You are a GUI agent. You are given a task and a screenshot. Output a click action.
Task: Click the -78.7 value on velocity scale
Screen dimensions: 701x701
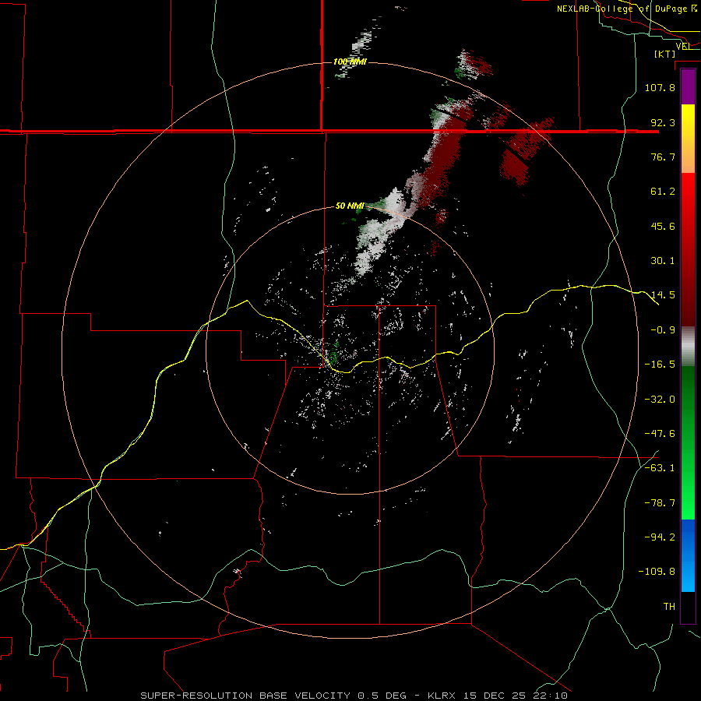point(660,503)
